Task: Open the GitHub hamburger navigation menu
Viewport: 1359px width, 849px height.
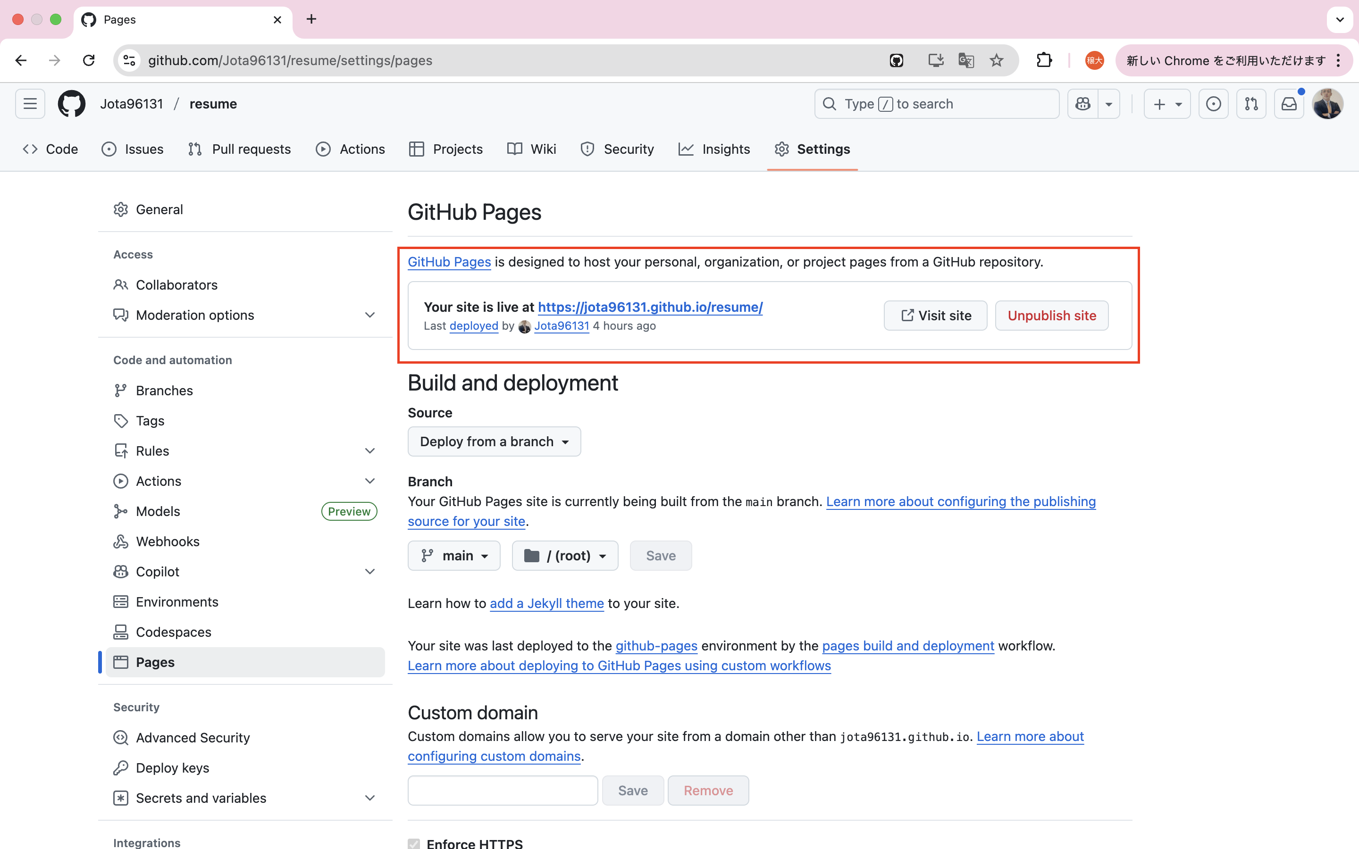Action: (x=30, y=104)
